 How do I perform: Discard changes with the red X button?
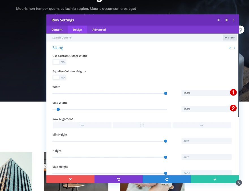(x=70, y=179)
